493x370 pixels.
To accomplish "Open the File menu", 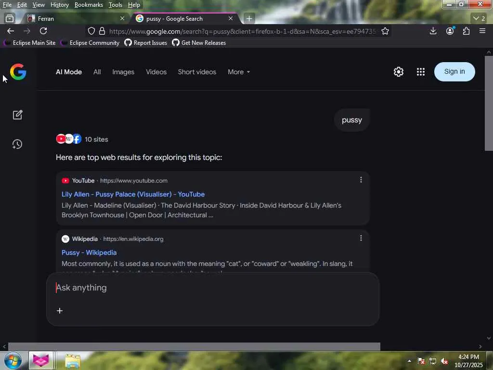I will pos(7,5).
